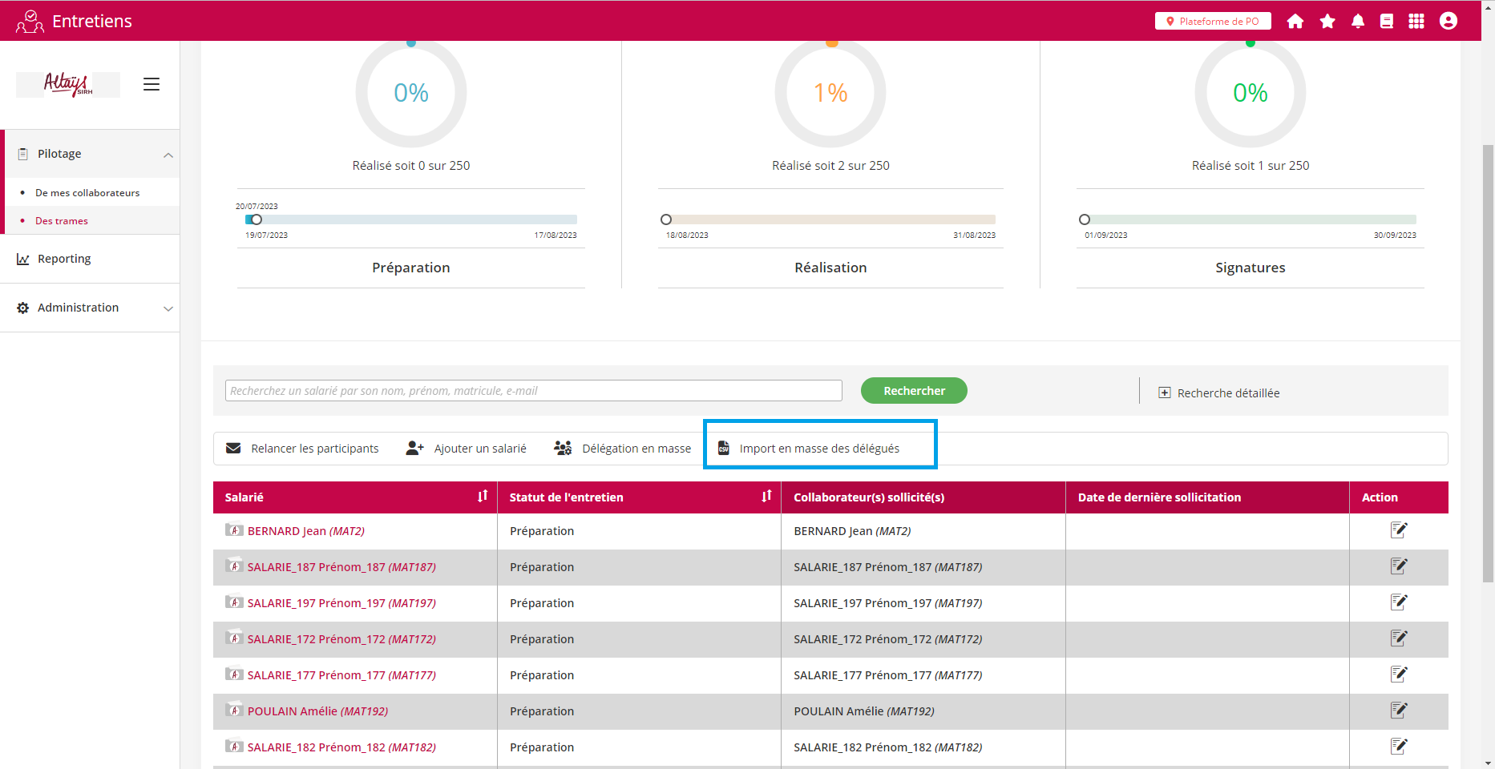Open the Reporting menu item
The image size is (1495, 769).
pyautogui.click(x=64, y=259)
